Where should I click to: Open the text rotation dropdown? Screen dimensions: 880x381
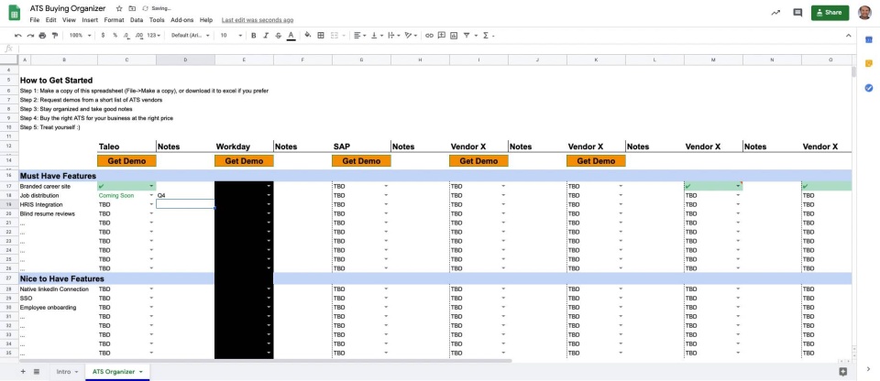pos(411,36)
